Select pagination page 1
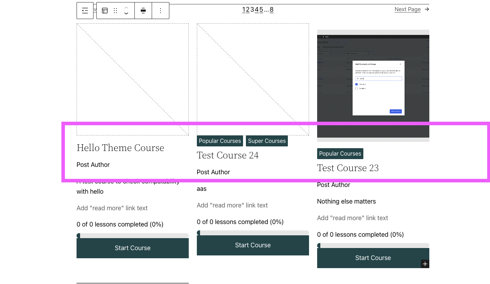490x284 pixels. (x=243, y=10)
